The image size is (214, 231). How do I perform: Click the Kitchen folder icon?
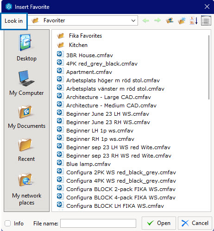pyautogui.click(x=60, y=45)
